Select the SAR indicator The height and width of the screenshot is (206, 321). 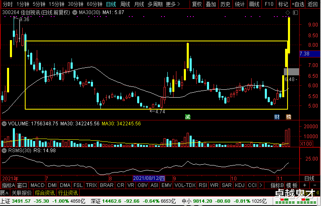[x=227, y=185]
